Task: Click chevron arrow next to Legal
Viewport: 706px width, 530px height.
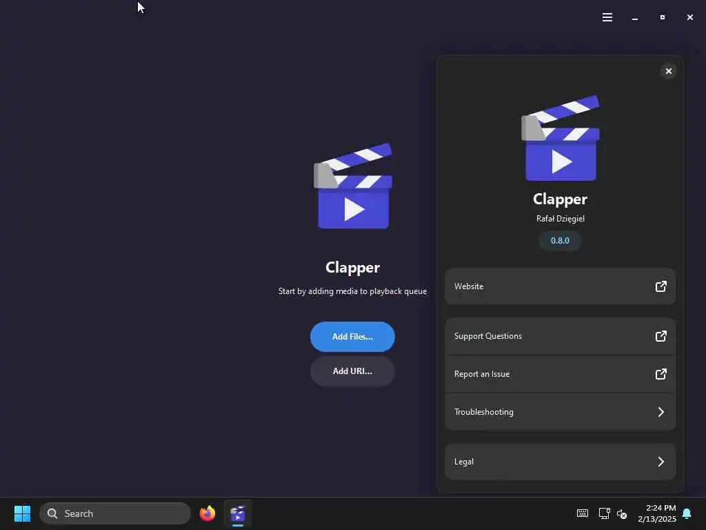Action: 660,462
